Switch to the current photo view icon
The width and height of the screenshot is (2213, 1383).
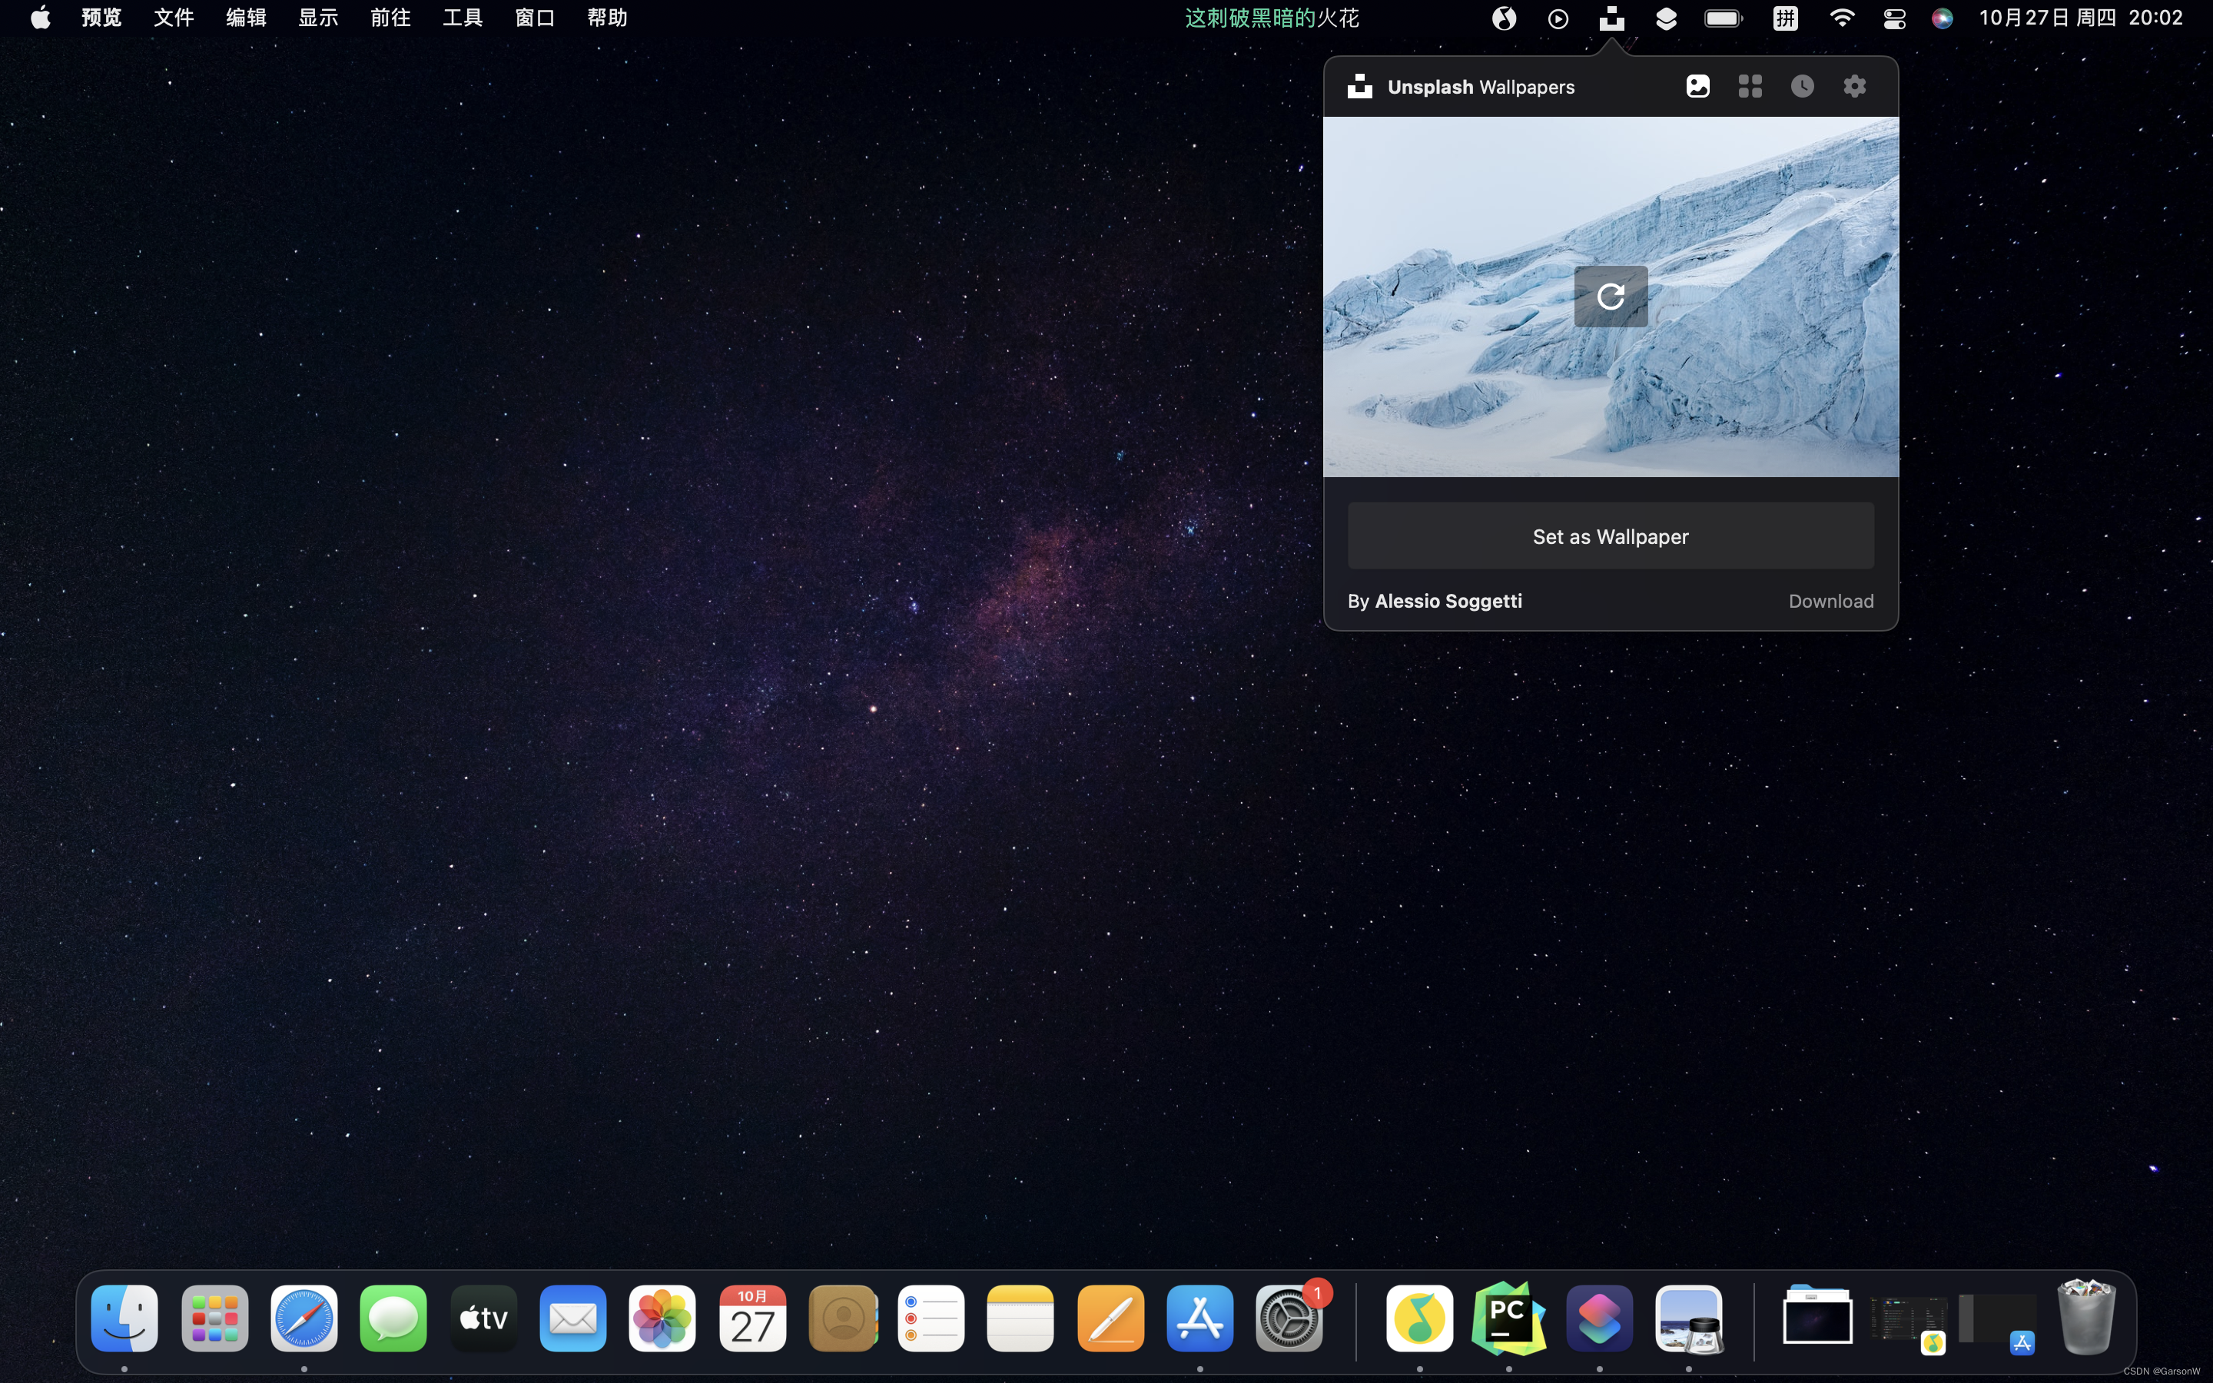[x=1698, y=86]
